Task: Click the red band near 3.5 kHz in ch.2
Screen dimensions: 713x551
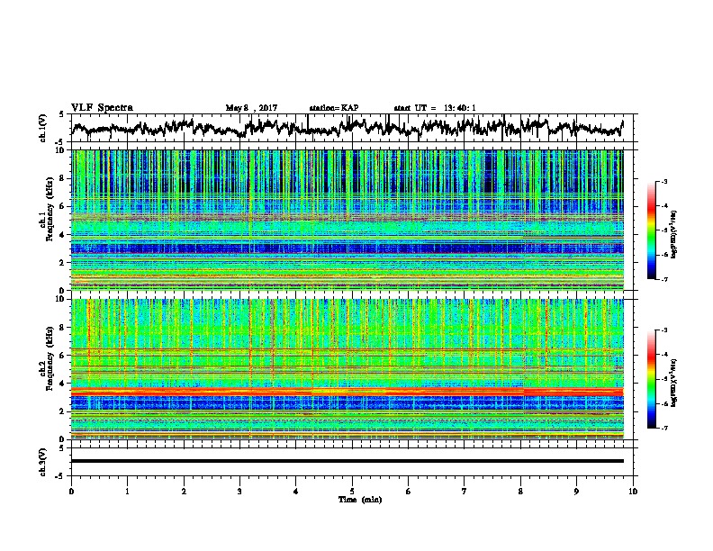Action: (x=347, y=392)
